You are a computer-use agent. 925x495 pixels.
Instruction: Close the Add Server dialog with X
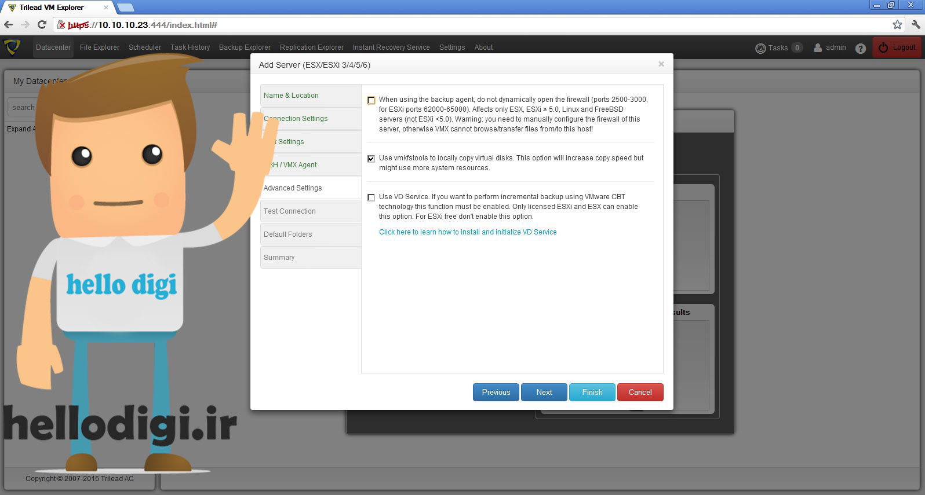[x=661, y=64]
